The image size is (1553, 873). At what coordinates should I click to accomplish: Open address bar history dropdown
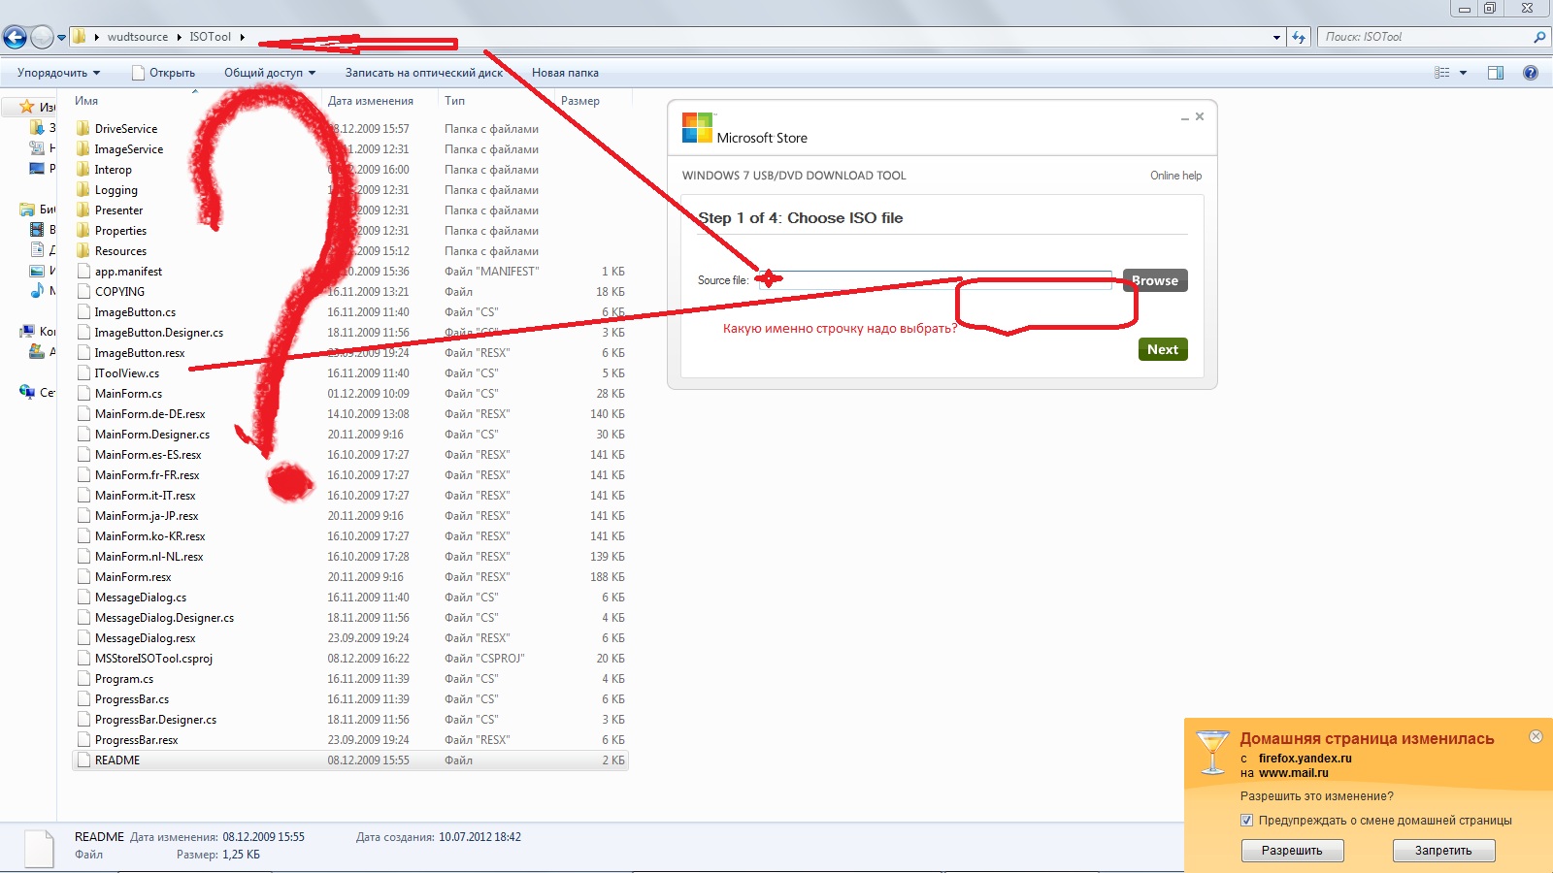[x=1276, y=37]
